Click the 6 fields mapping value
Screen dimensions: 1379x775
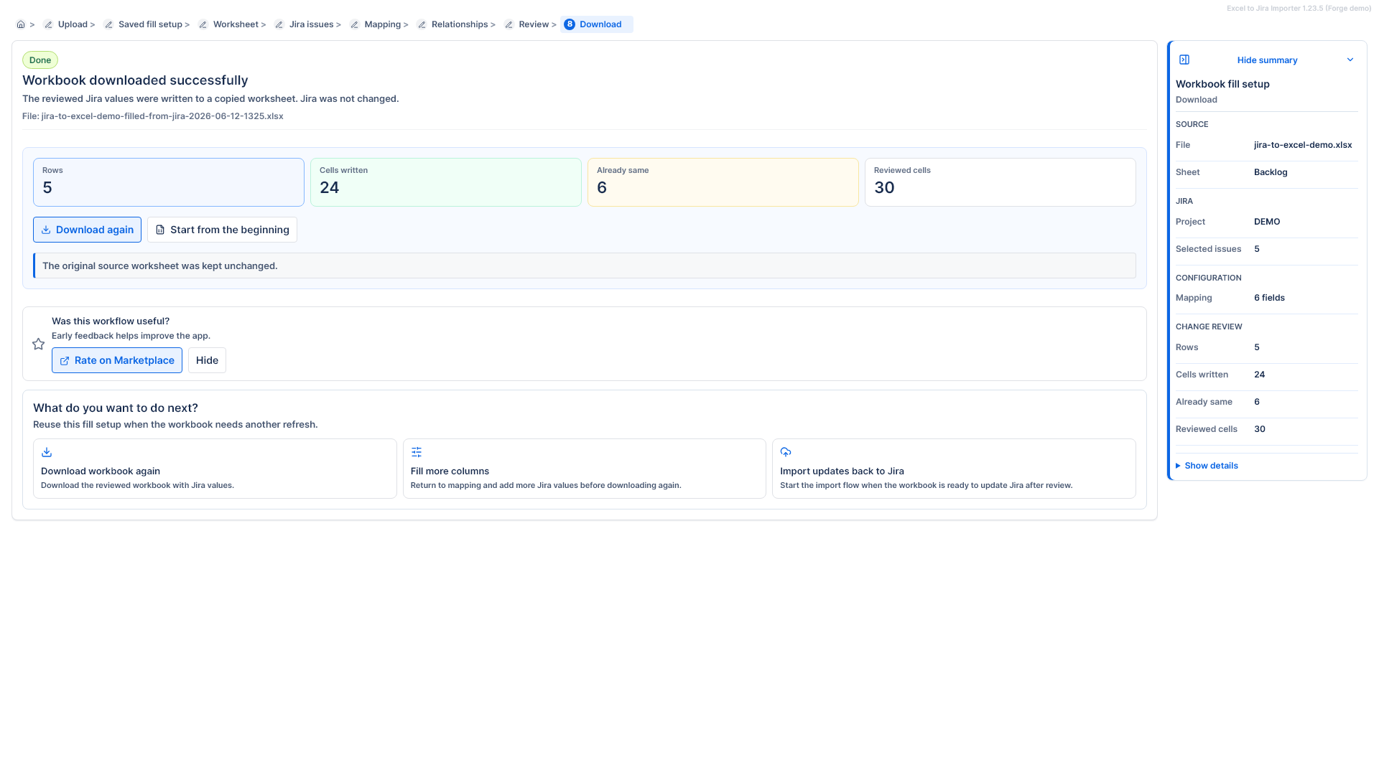click(x=1269, y=298)
